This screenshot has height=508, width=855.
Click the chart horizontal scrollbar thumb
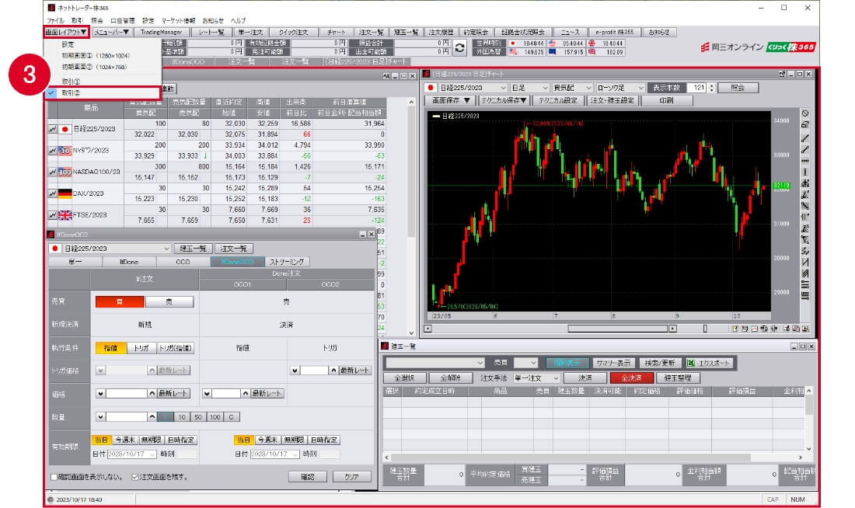618,329
